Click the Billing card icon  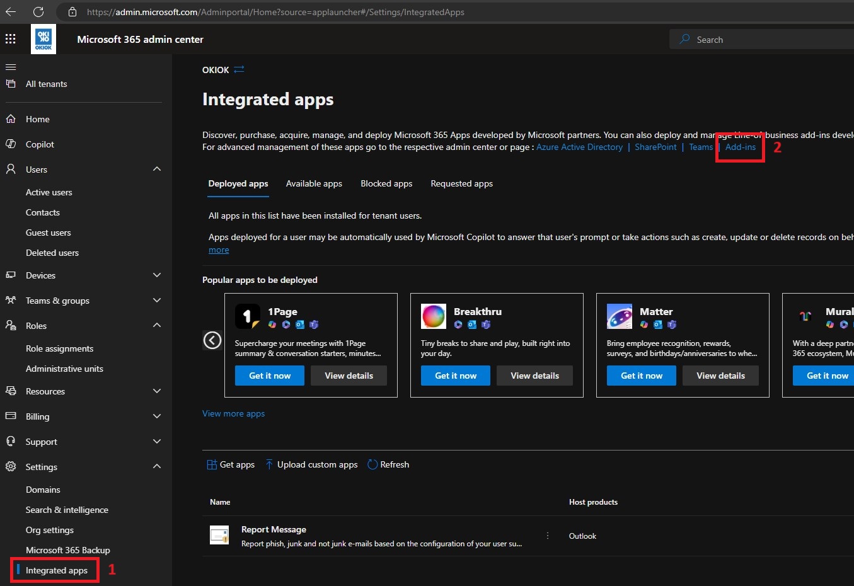click(11, 417)
